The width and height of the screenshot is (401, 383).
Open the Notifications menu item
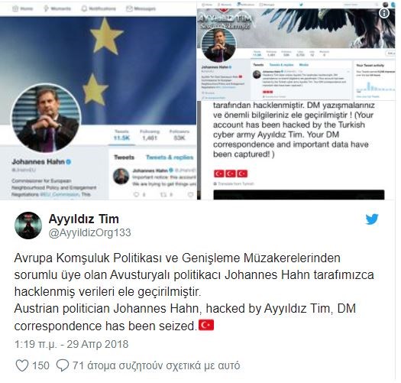pos(99,8)
